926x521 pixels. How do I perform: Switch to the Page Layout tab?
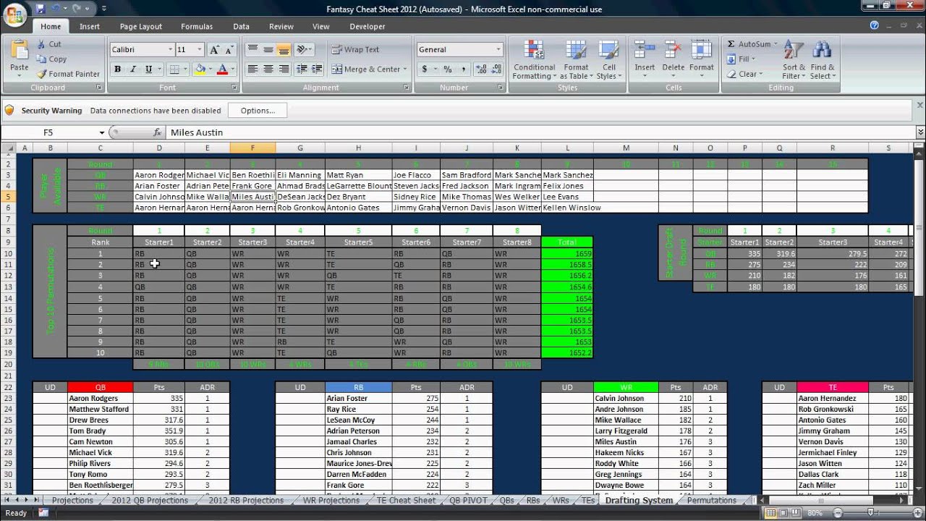(x=141, y=26)
